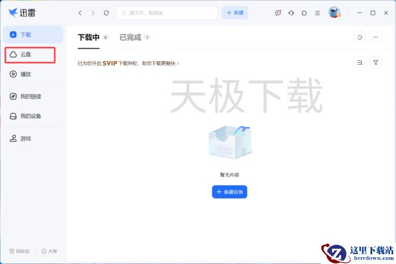This screenshot has height=264, width=396.
Task: Click the refresh icon
Action: [106, 13]
